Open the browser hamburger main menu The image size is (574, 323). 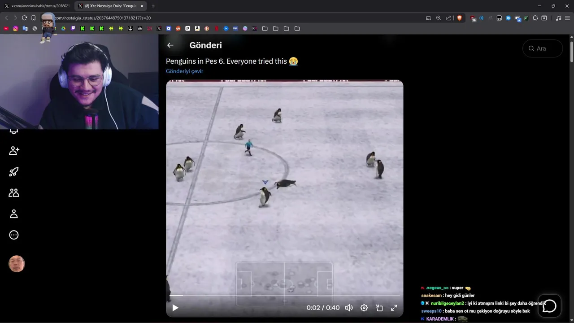point(567,18)
